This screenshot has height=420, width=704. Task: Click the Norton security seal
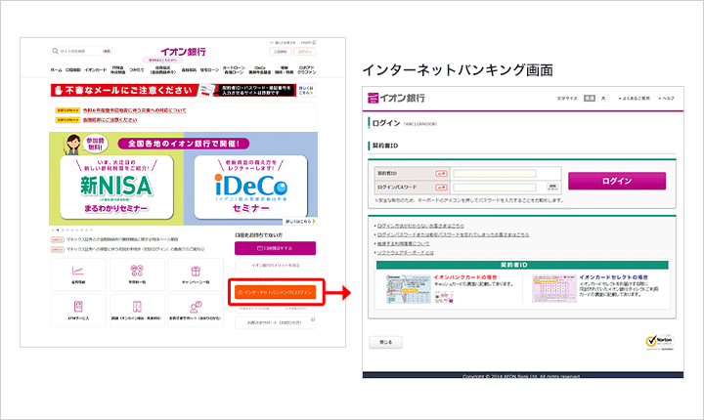(x=658, y=343)
